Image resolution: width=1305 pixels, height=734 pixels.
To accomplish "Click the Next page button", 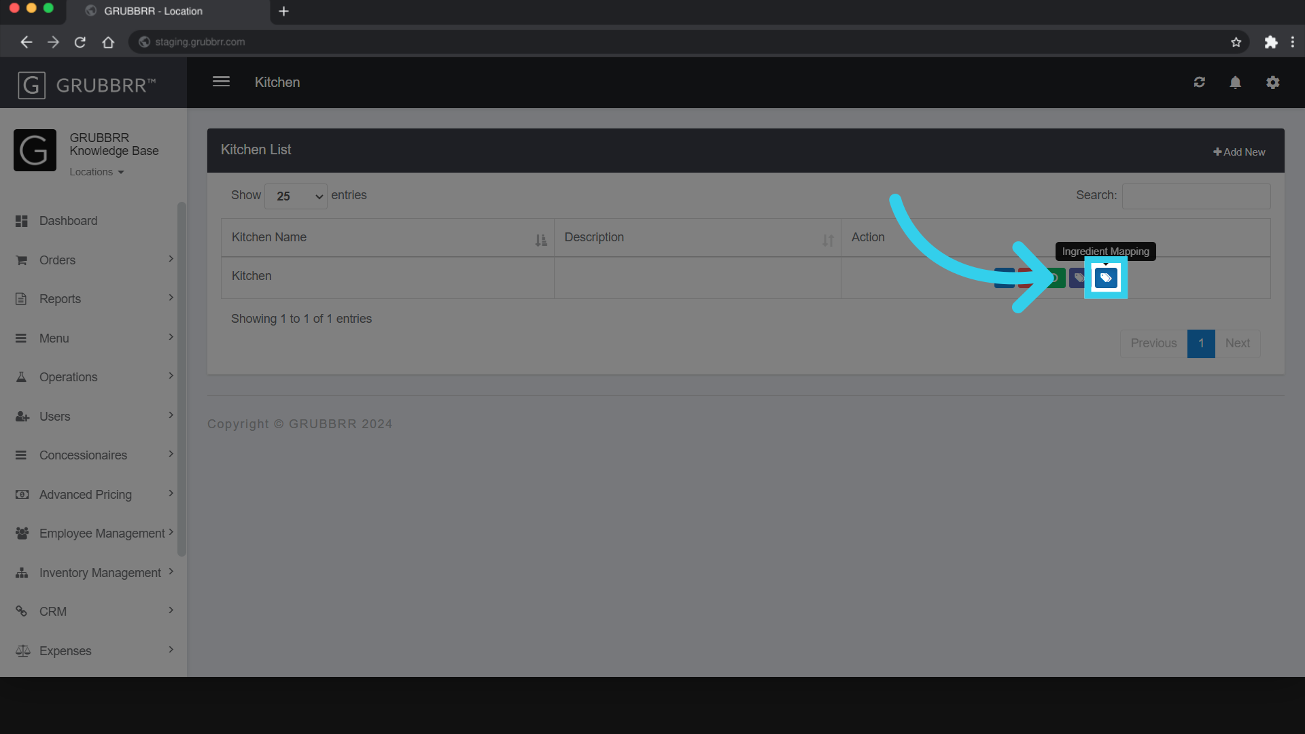I will 1238,344.
